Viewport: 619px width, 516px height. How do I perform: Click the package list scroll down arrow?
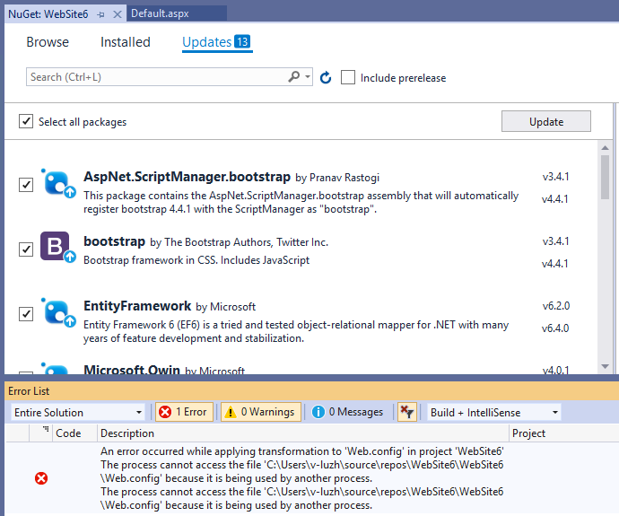click(605, 366)
